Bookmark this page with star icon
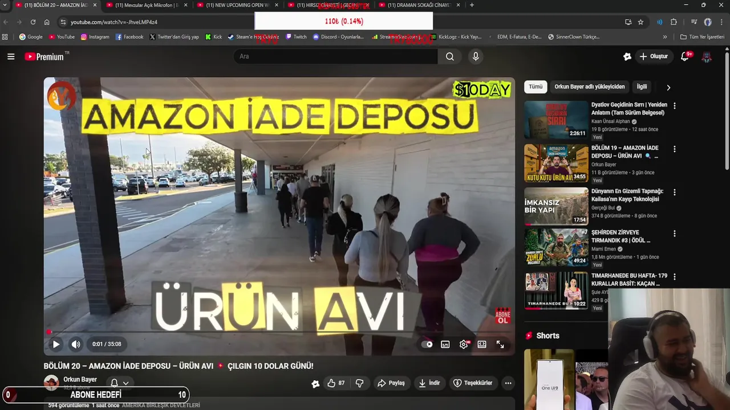Image resolution: width=730 pixels, height=410 pixels. [640, 22]
